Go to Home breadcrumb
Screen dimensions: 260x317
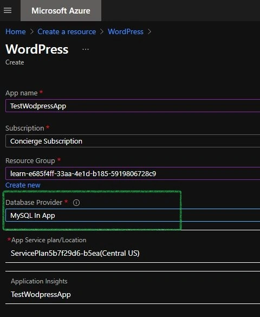[x=16, y=31]
